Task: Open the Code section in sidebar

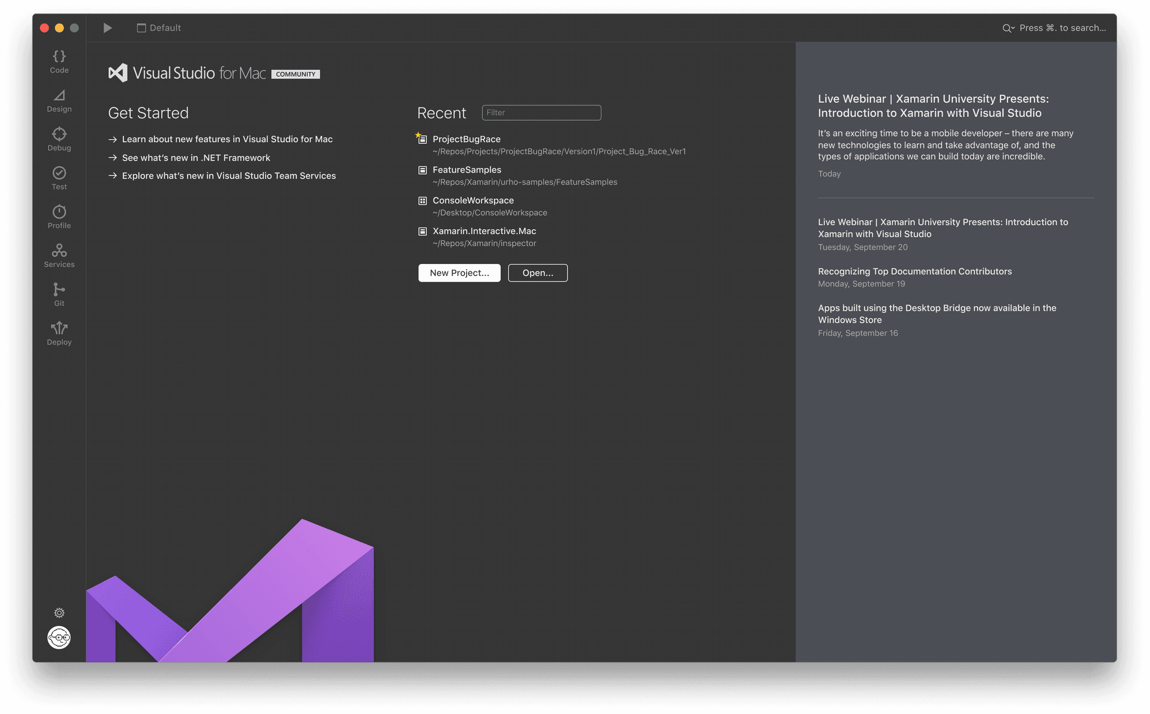Action: click(59, 61)
